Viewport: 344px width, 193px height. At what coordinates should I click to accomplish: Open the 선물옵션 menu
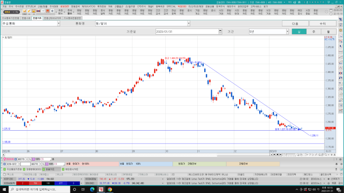(119, 6)
